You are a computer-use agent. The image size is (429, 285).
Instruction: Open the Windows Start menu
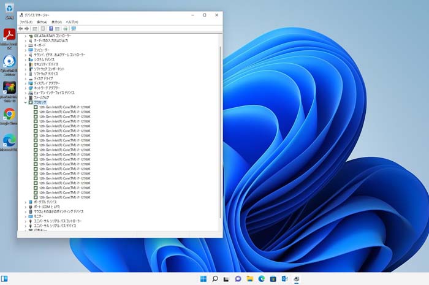point(203,279)
